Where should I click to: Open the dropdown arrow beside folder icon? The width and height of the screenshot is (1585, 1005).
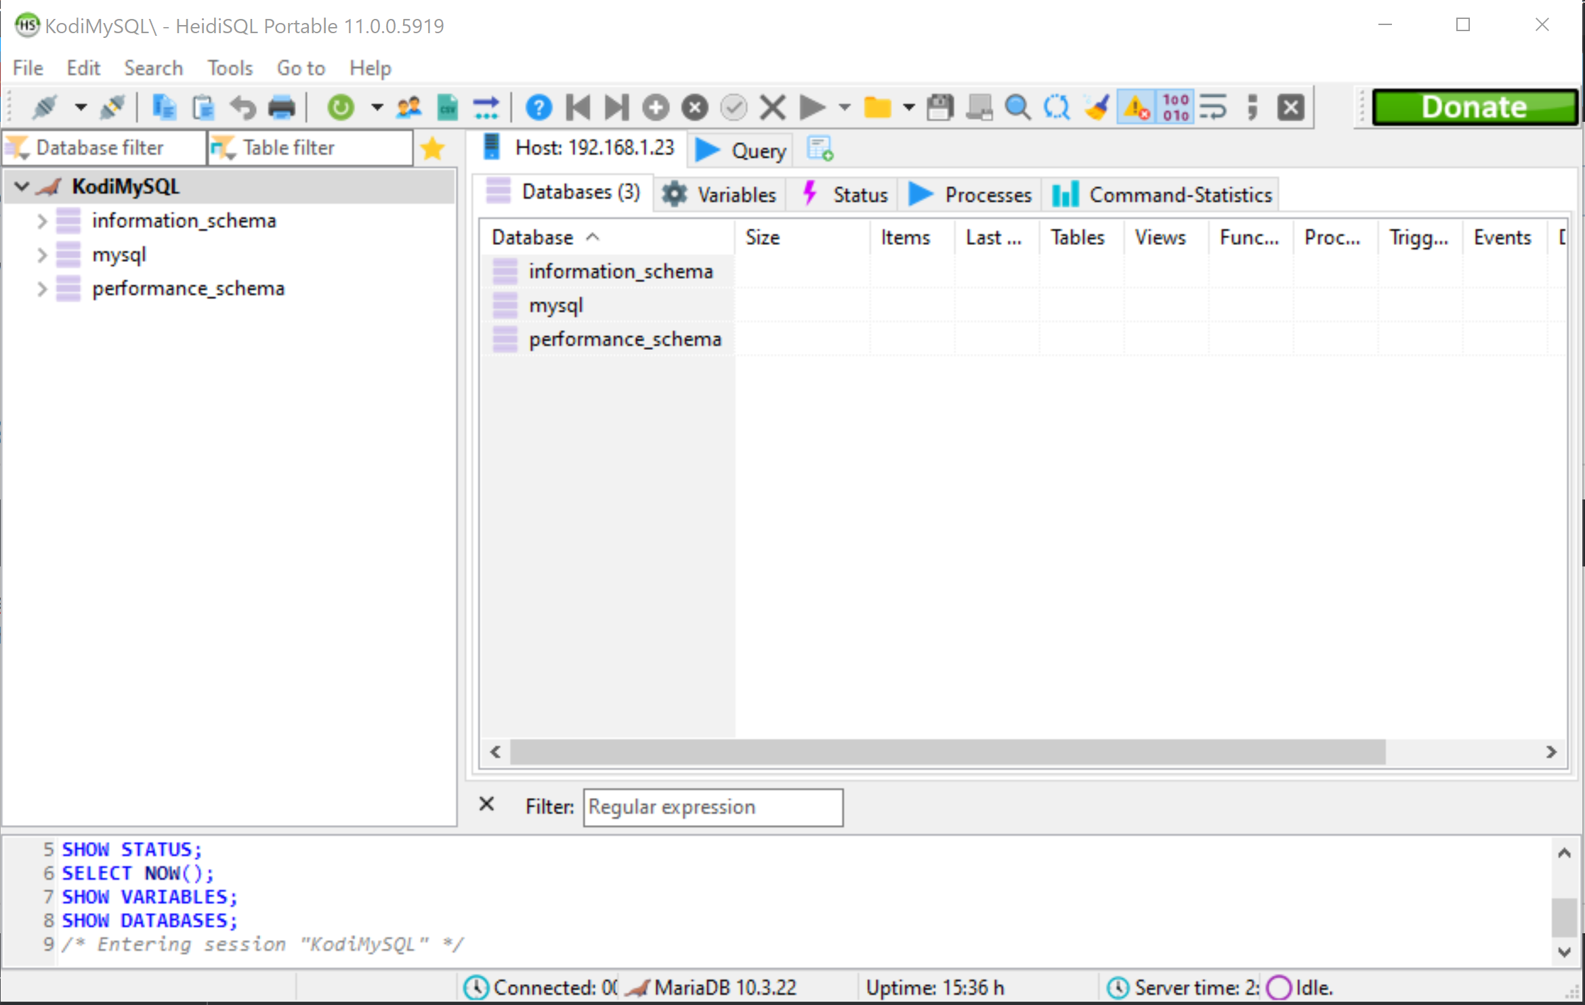pyautogui.click(x=909, y=108)
